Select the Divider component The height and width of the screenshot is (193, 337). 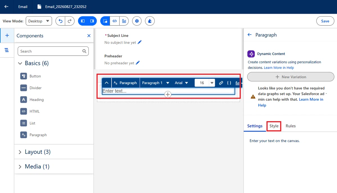click(31, 88)
